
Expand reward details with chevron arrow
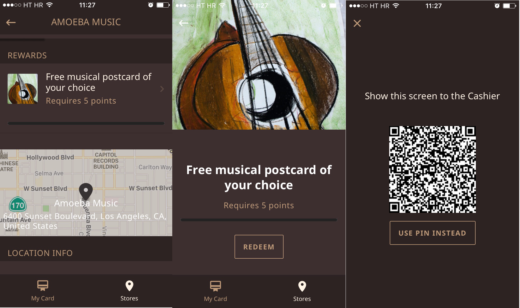(x=162, y=89)
